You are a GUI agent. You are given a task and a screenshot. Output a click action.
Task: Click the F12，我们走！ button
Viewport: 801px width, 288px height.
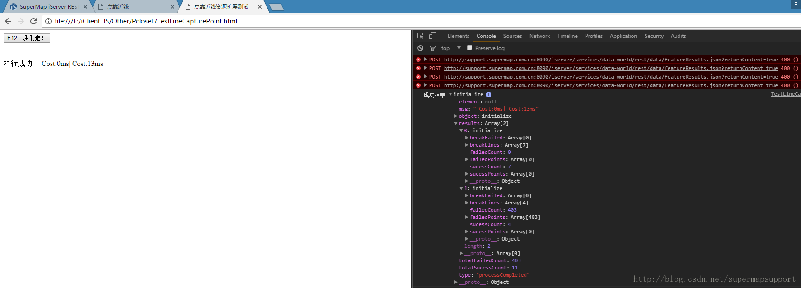click(x=27, y=38)
